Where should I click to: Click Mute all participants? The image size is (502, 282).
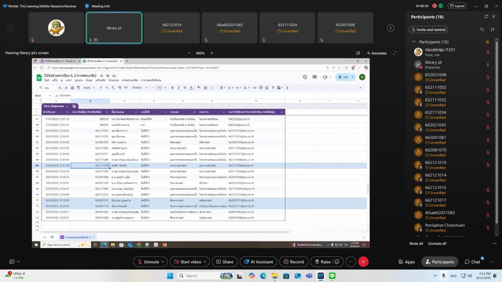tap(416, 243)
